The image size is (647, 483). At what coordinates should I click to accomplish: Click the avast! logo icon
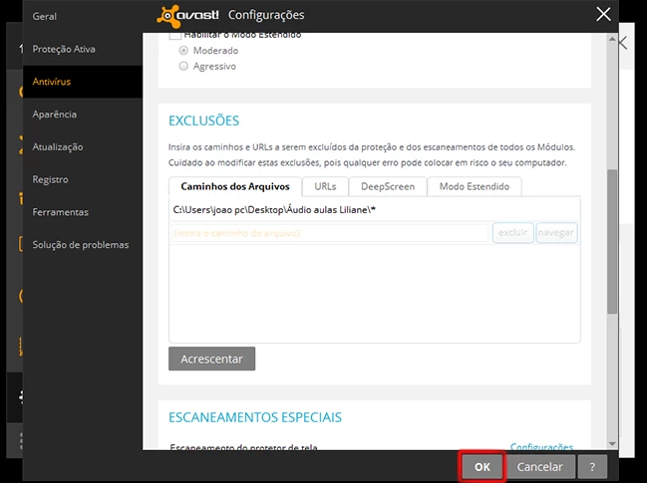pyautogui.click(x=167, y=16)
